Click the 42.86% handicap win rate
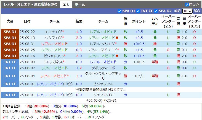 point(49,112)
